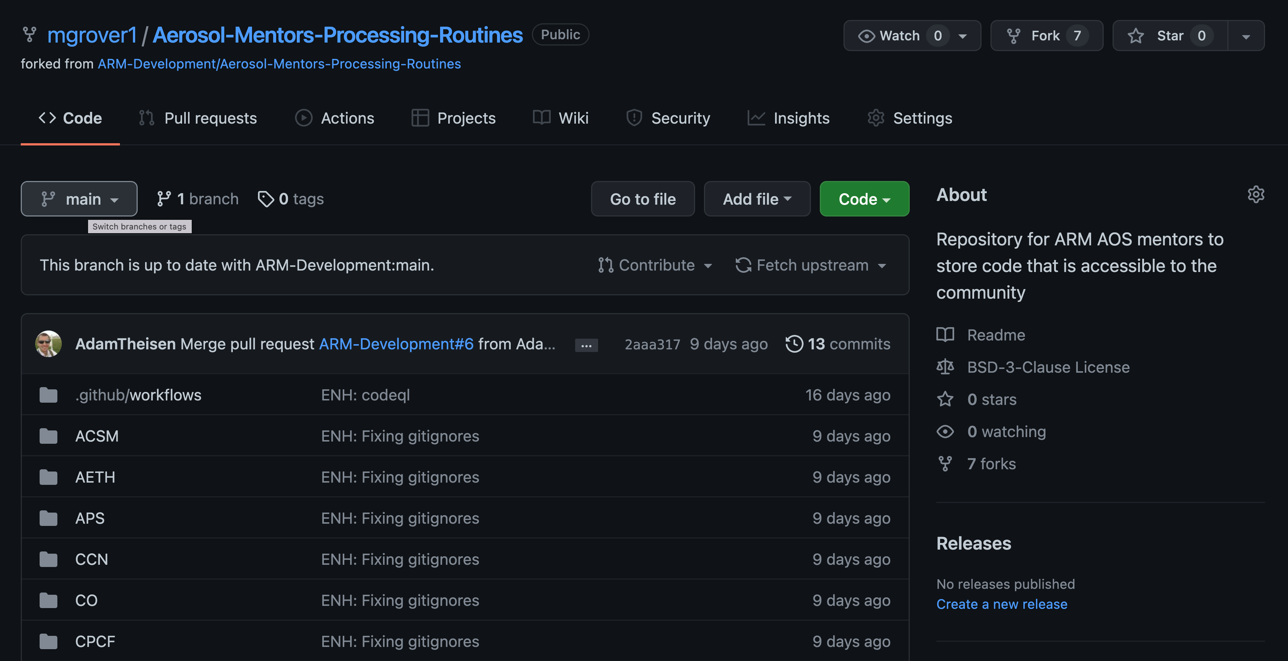Viewport: 1288px width, 661px height.
Task: Click the scales icon for BSD-3-Clause License
Action: [945, 367]
